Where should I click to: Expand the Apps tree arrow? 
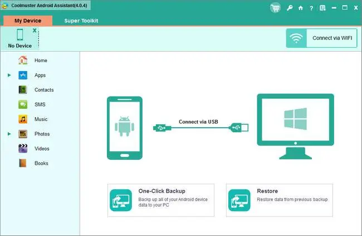coord(9,75)
